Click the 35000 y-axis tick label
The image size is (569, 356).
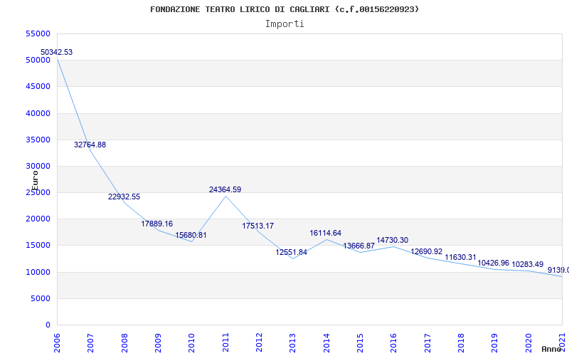[x=38, y=140]
